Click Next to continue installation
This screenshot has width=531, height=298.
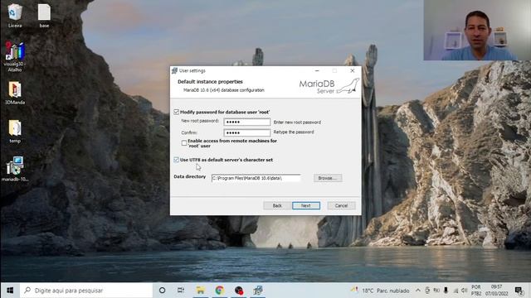point(306,205)
